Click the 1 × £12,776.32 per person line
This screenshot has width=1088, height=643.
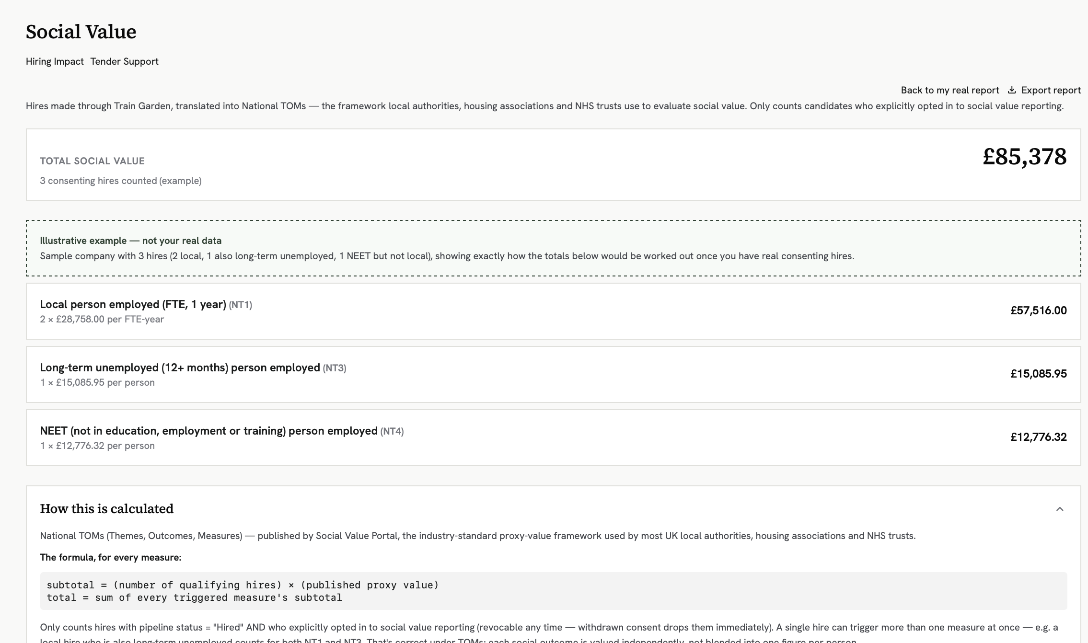click(97, 446)
